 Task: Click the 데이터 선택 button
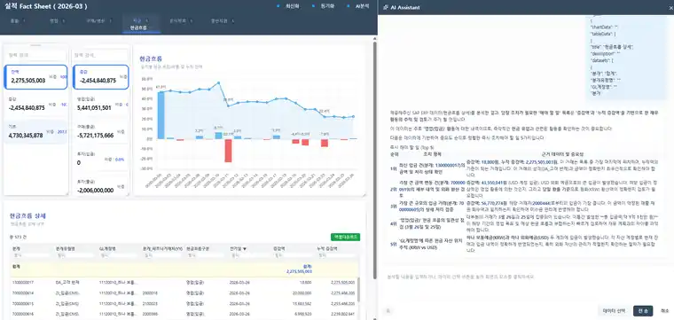pyautogui.click(x=614, y=310)
